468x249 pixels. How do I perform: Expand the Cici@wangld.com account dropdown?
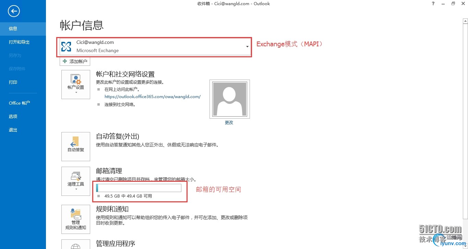point(247,47)
